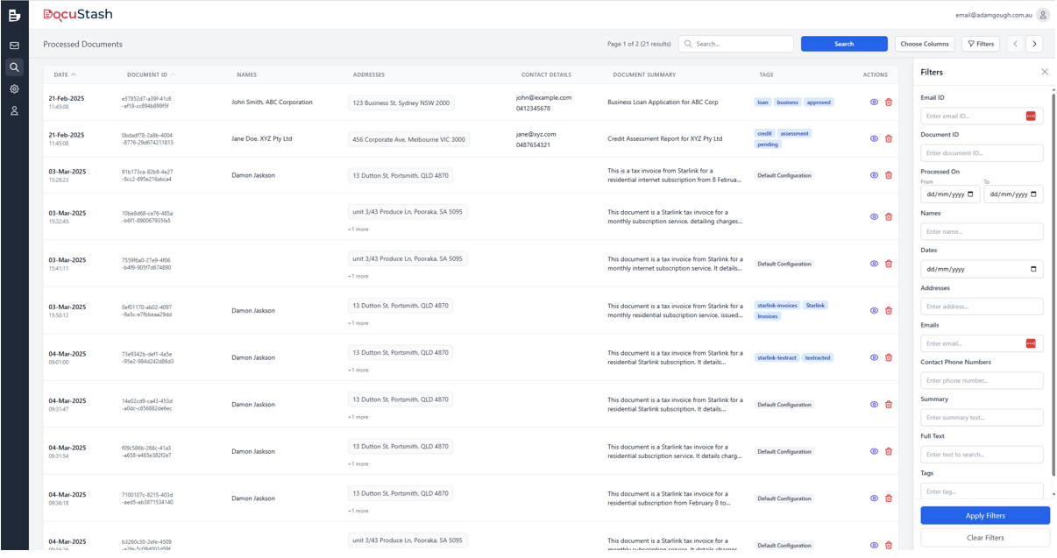Expand '+1 more' addresses in 09:36:18 row
This screenshot has width=1057, height=558.
tap(358, 511)
